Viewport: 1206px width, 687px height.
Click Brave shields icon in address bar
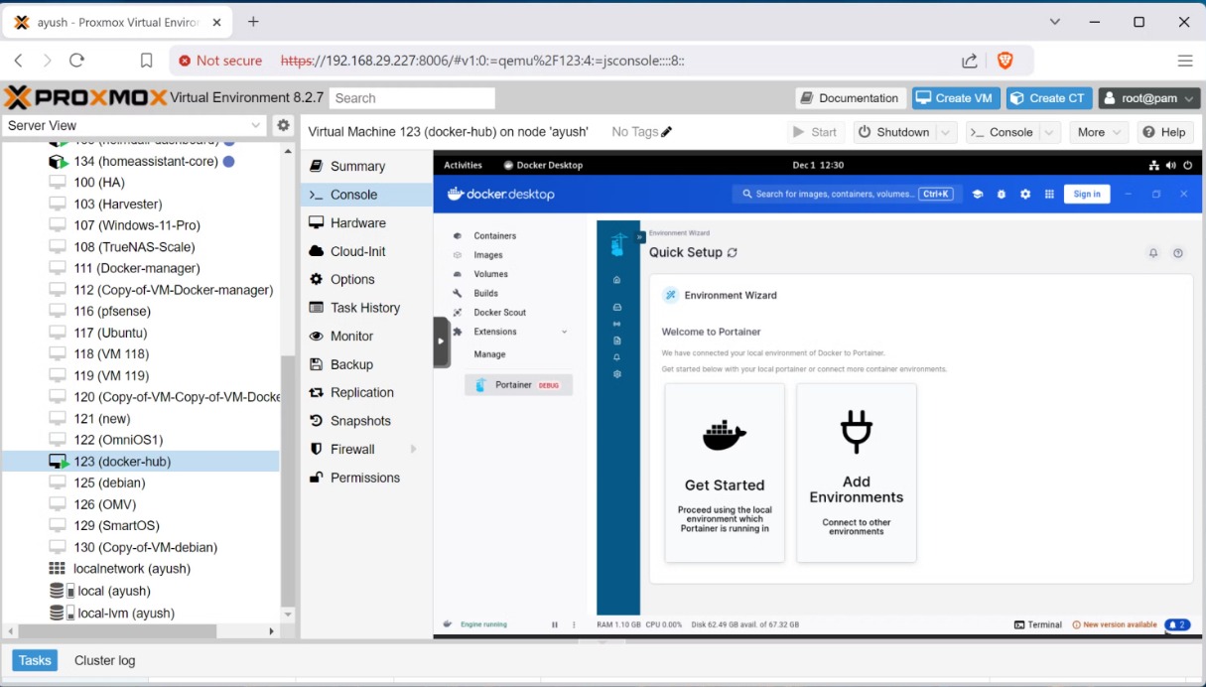tap(1005, 61)
